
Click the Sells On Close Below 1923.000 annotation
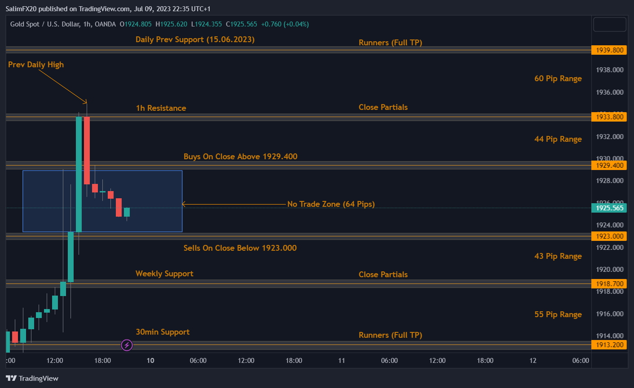(x=240, y=248)
